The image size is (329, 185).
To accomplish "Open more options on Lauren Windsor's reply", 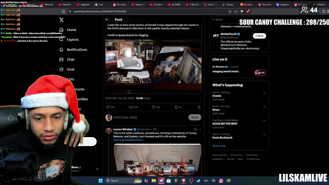I will (200, 129).
